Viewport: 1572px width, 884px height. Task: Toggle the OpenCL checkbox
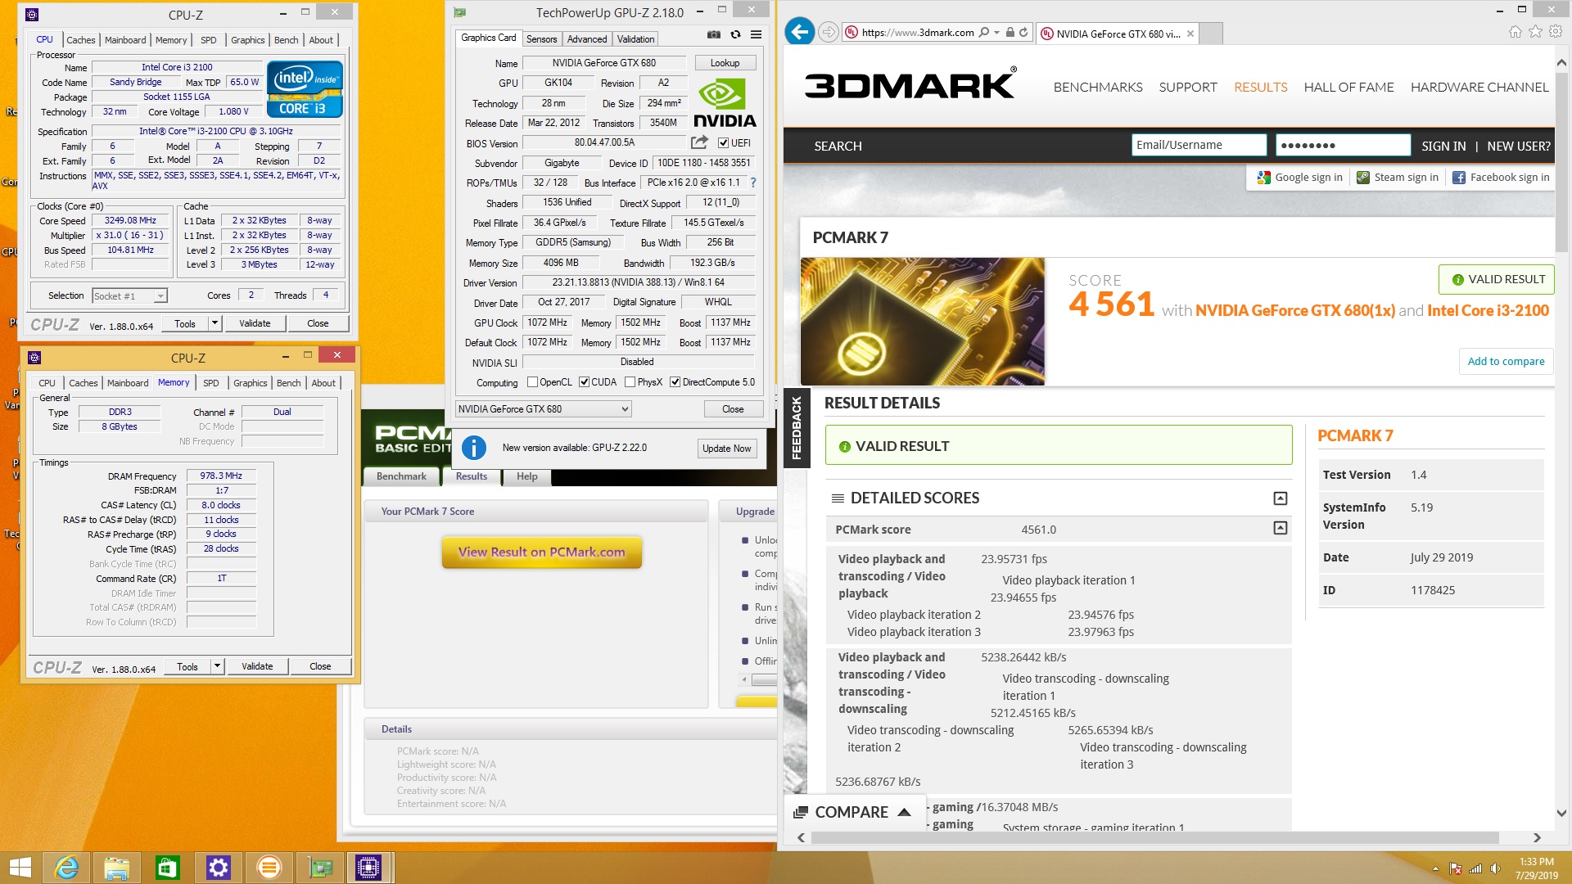(533, 382)
